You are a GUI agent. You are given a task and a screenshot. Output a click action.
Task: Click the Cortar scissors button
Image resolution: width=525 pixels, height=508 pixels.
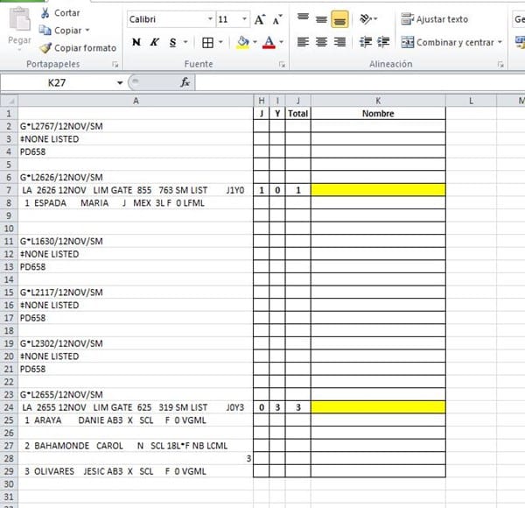tap(59, 13)
